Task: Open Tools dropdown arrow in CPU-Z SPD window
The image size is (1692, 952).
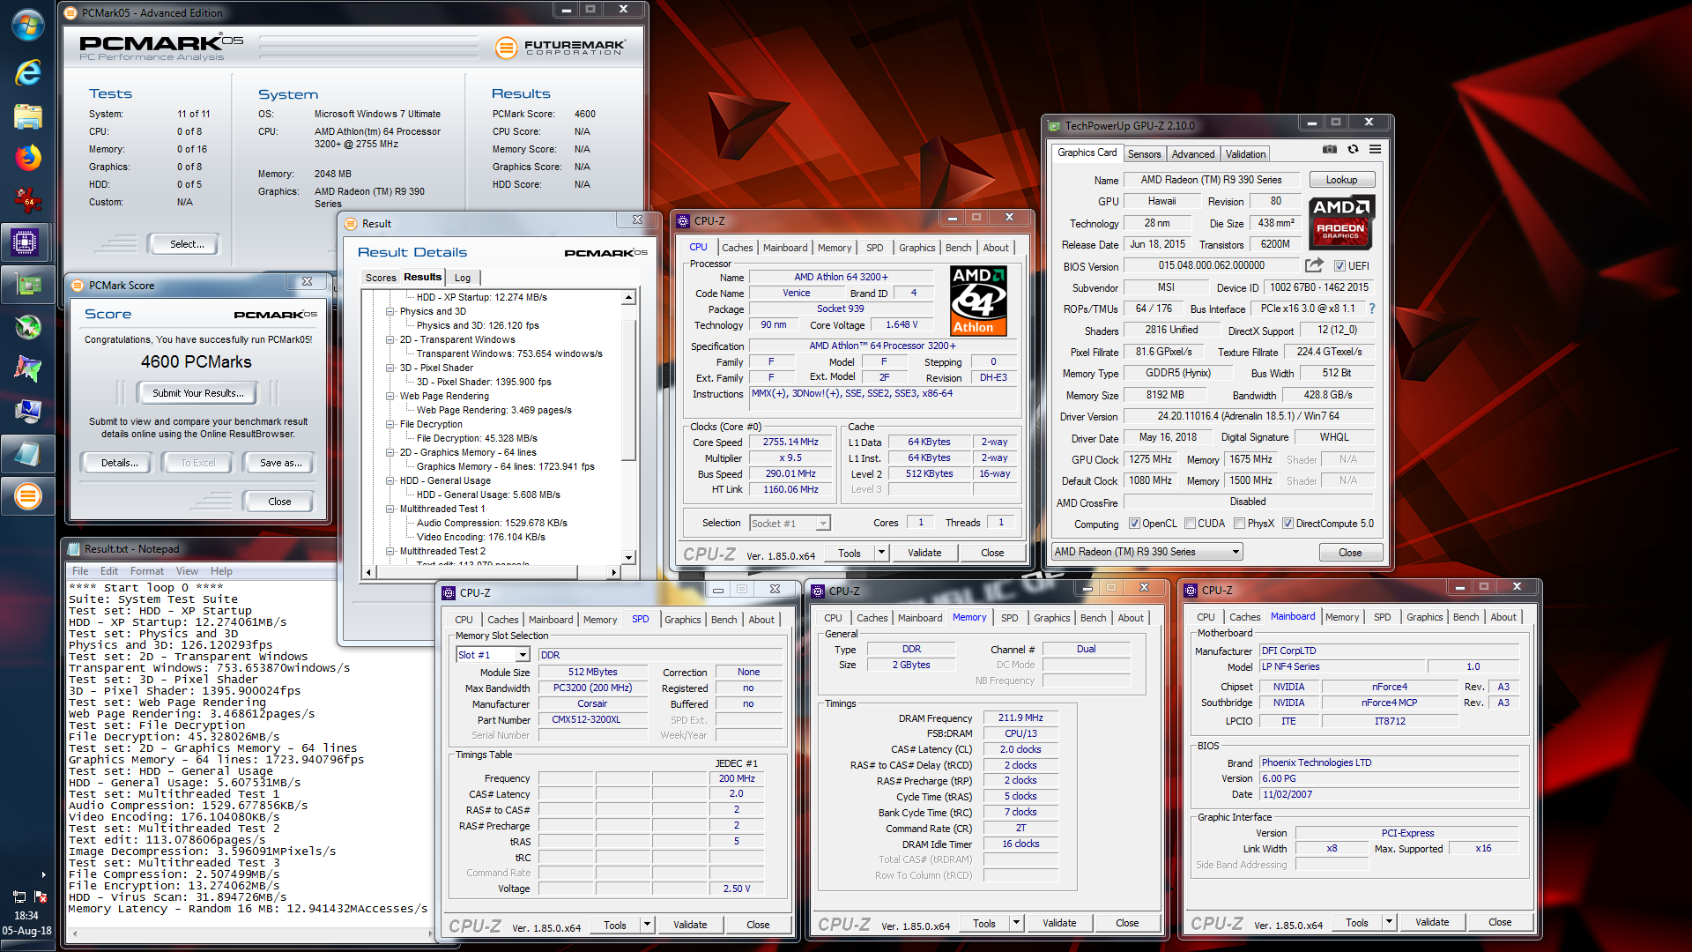Action: tap(646, 925)
